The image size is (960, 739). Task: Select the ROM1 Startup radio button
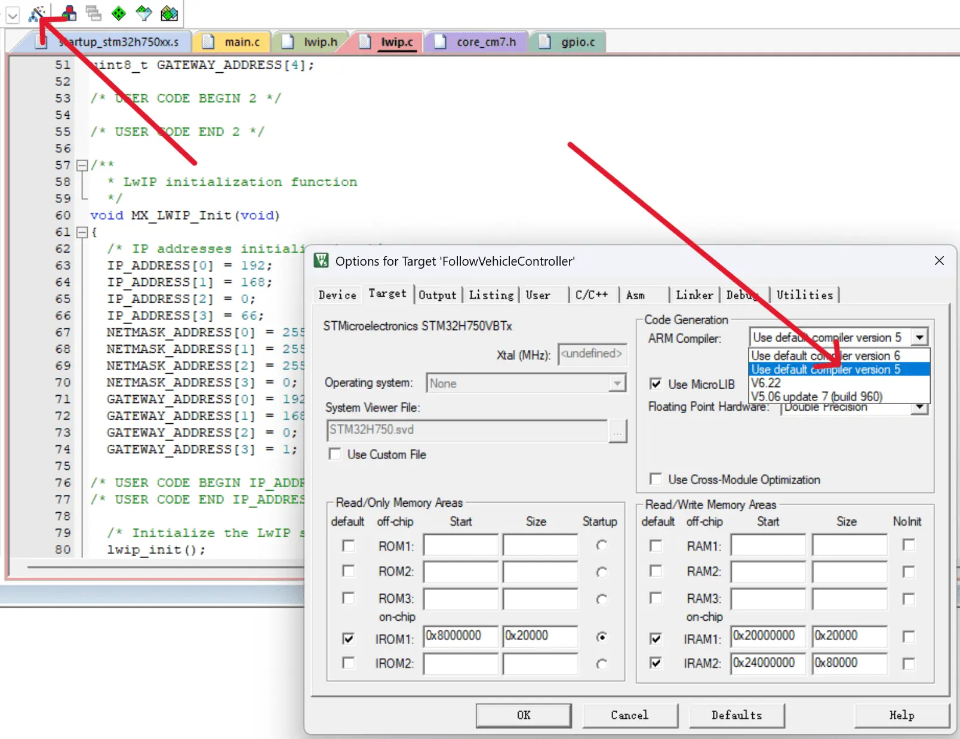point(602,545)
